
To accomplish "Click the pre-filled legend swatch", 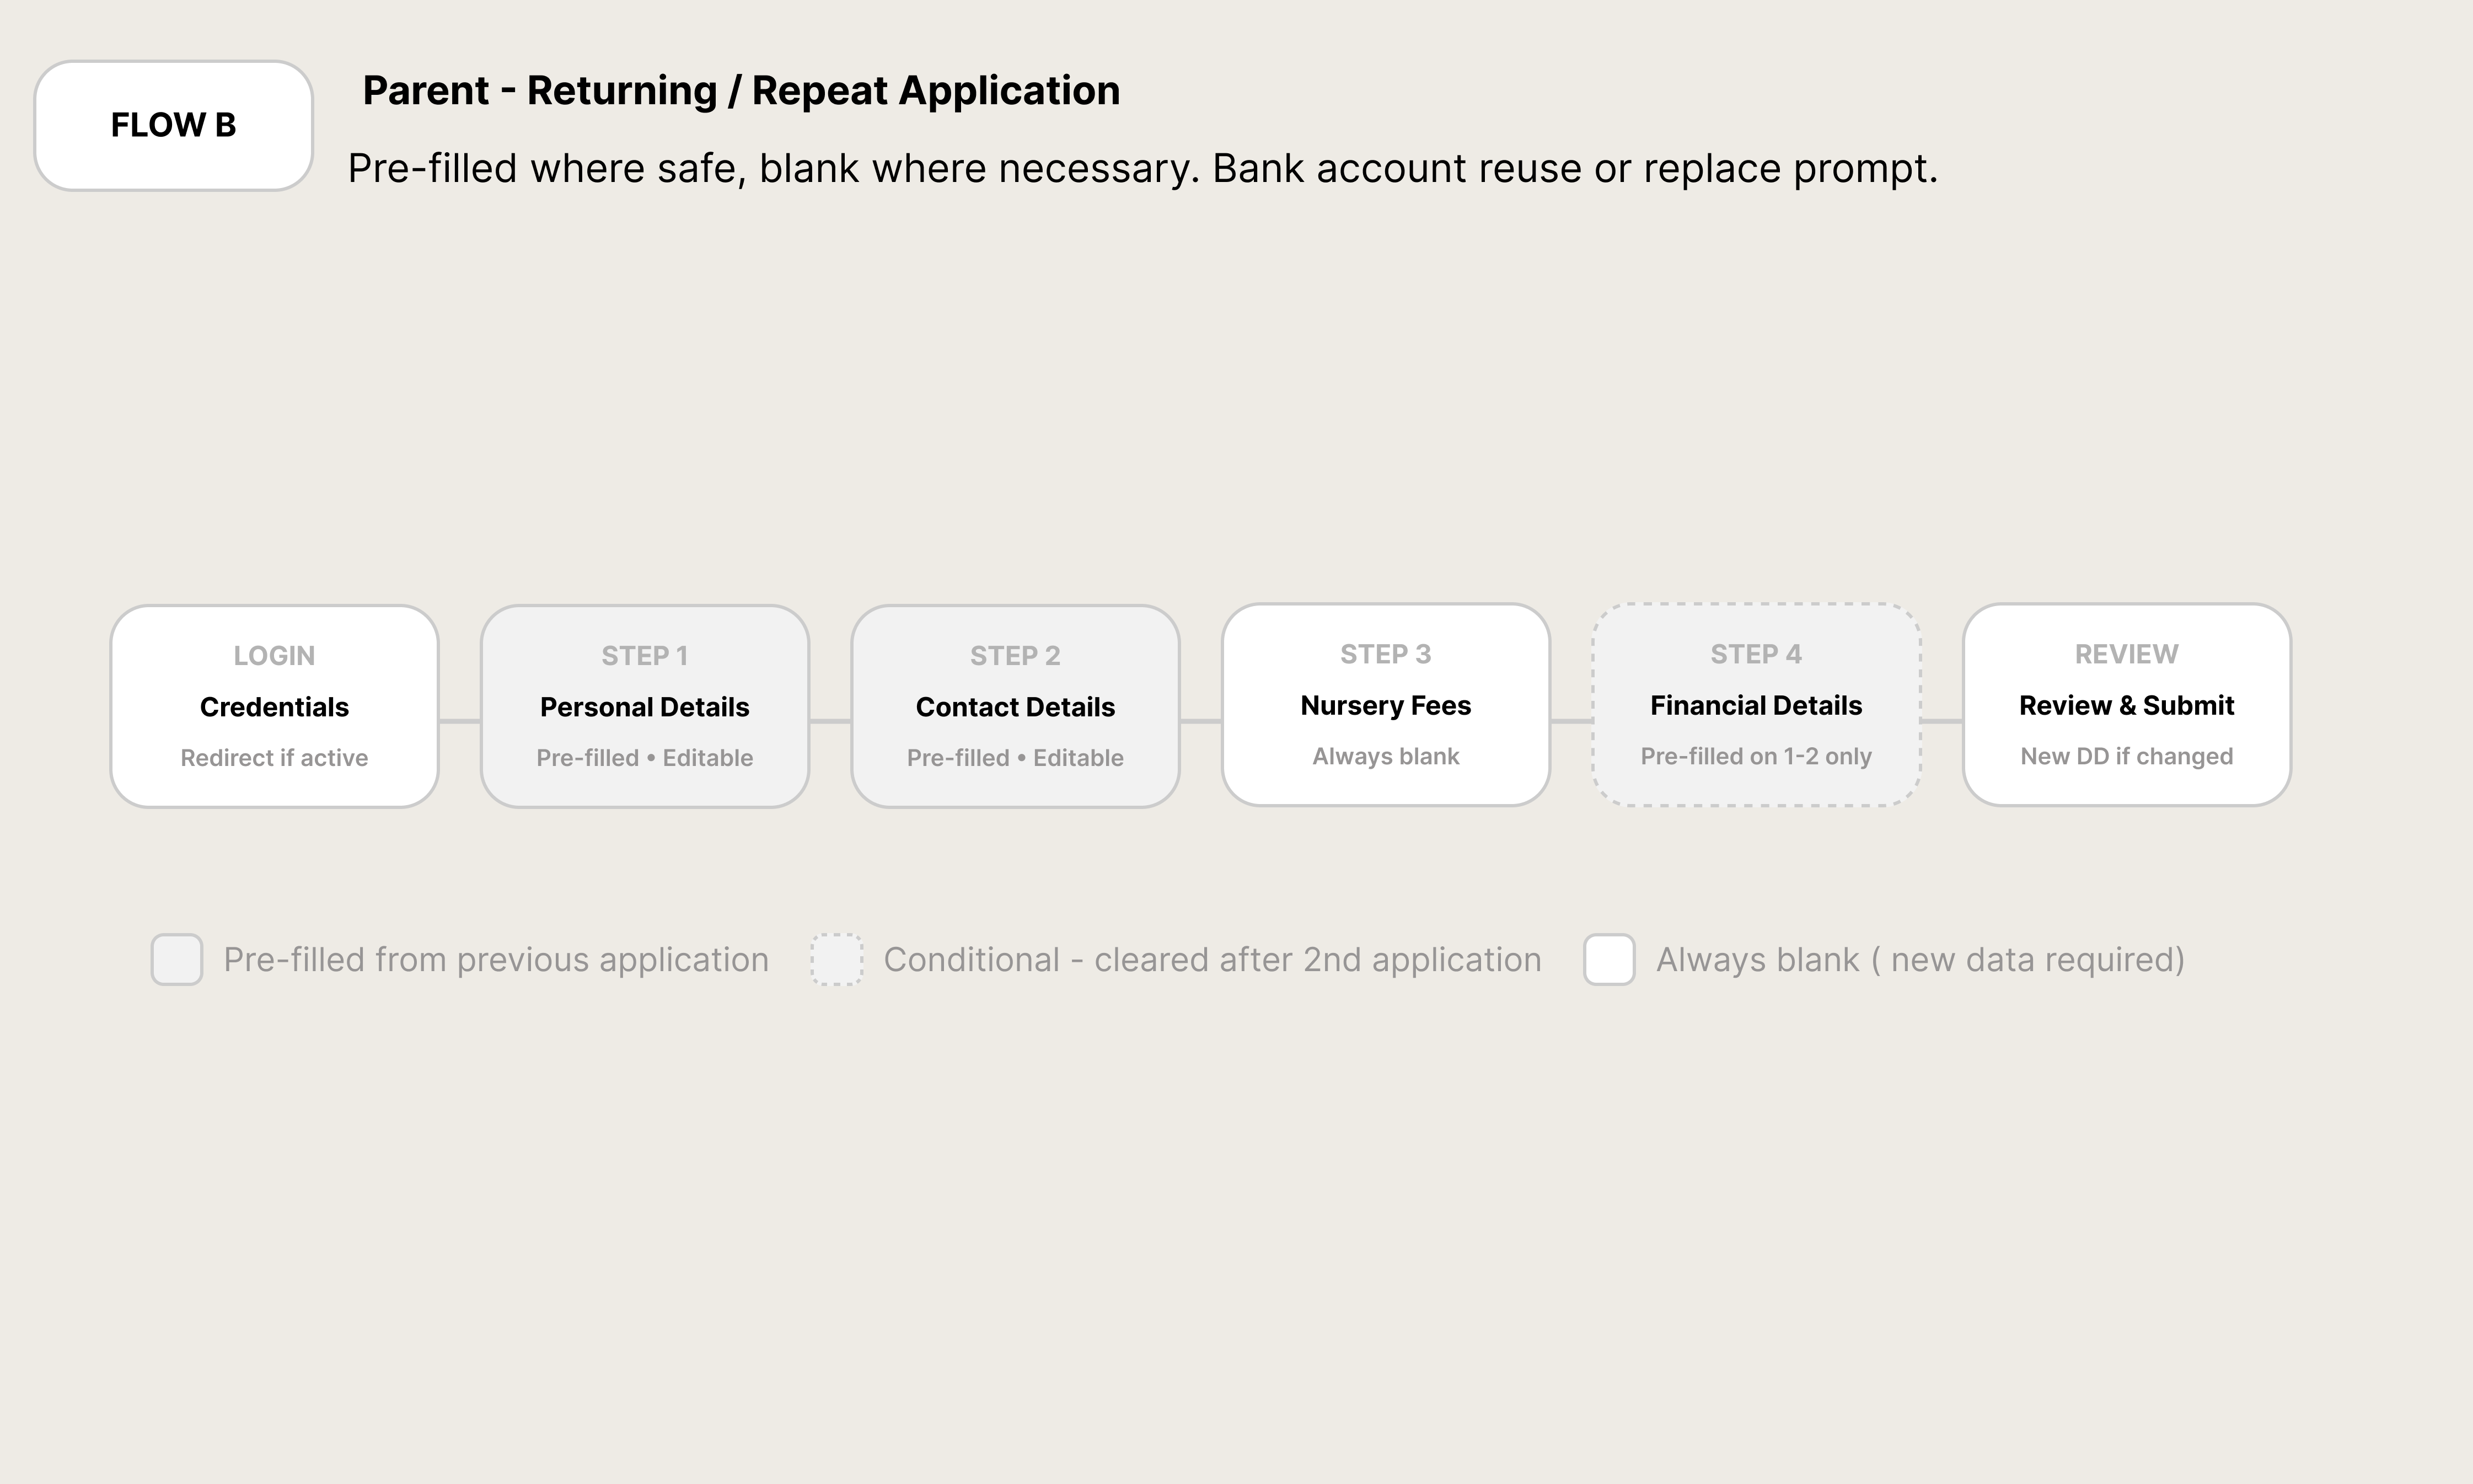I will click(x=177, y=960).
